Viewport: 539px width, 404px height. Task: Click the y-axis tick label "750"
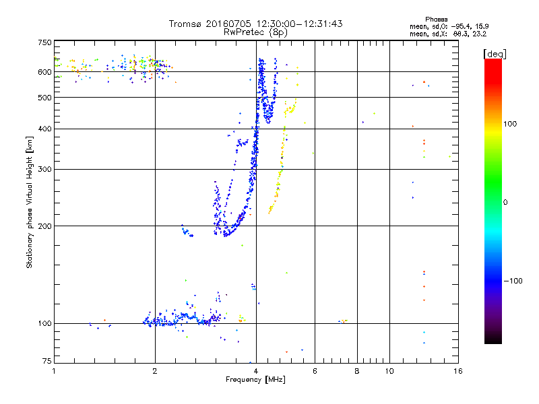(44, 42)
